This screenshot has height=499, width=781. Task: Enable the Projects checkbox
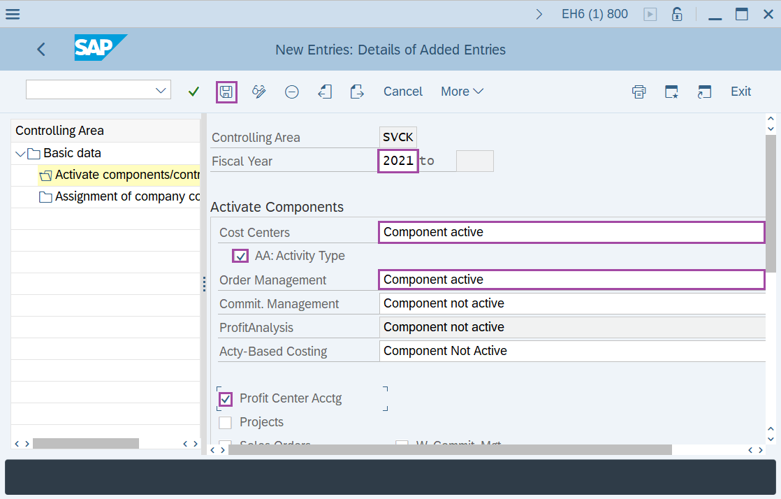tap(226, 422)
